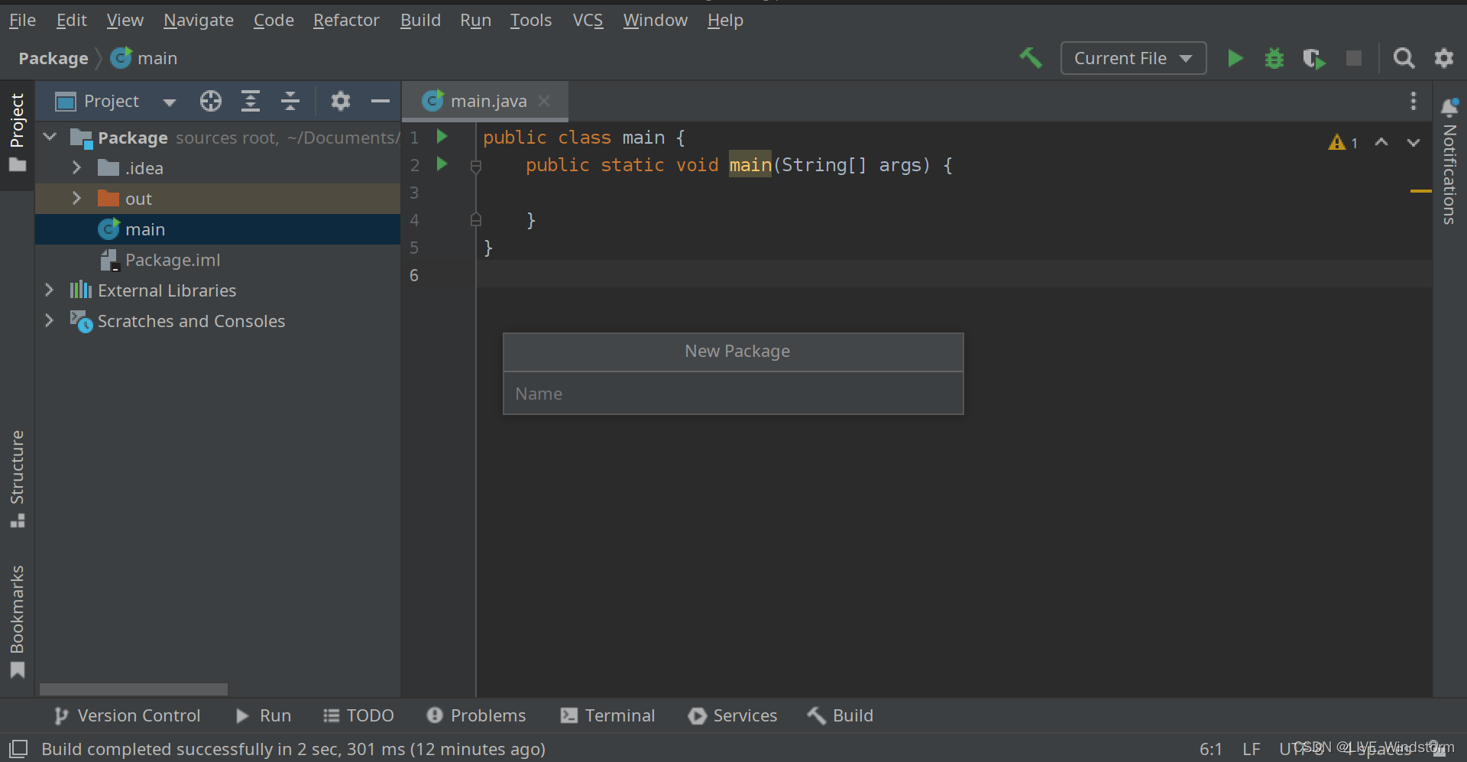
Task: Open the Tools menu
Action: point(531,20)
